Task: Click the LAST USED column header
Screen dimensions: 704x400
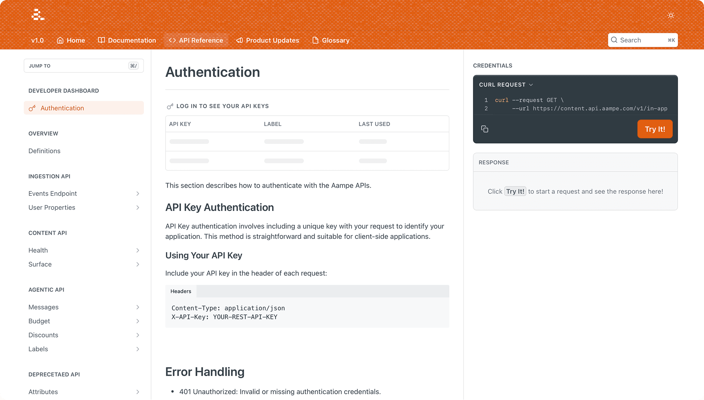Action: click(374, 124)
